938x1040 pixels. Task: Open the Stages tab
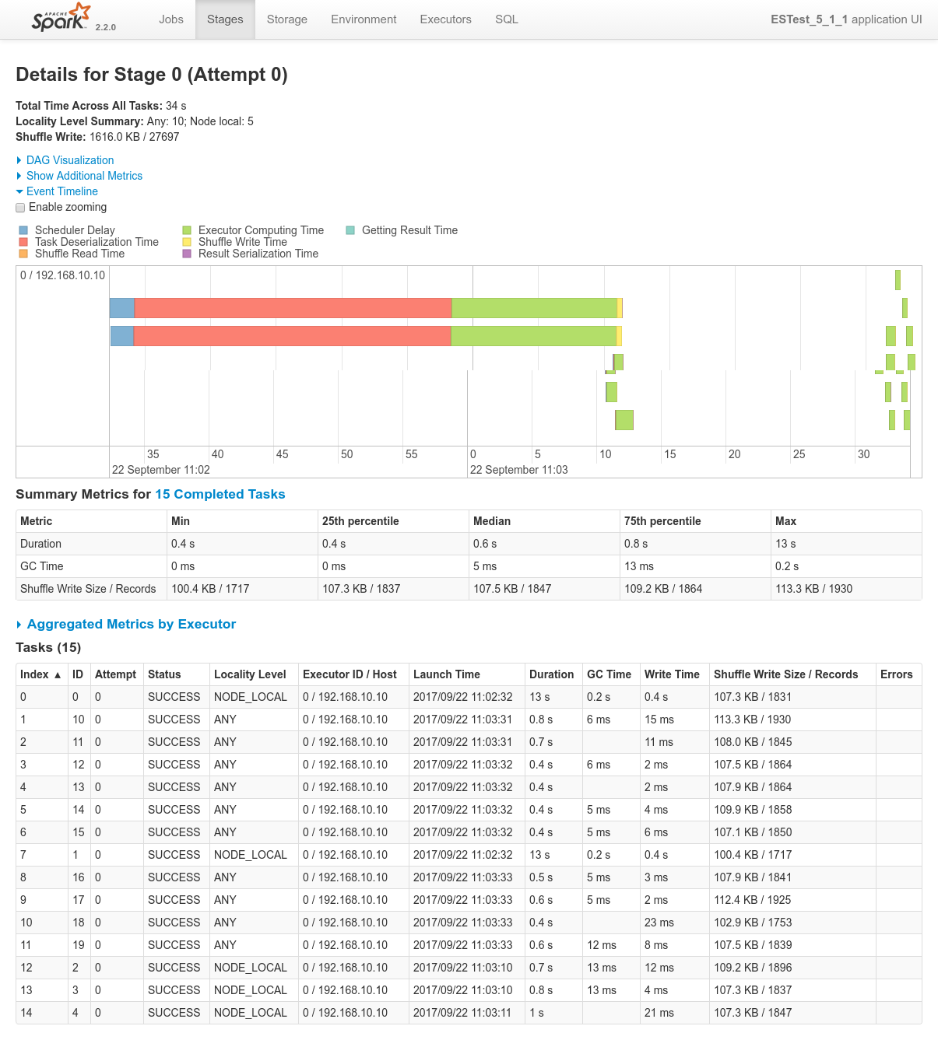point(225,19)
